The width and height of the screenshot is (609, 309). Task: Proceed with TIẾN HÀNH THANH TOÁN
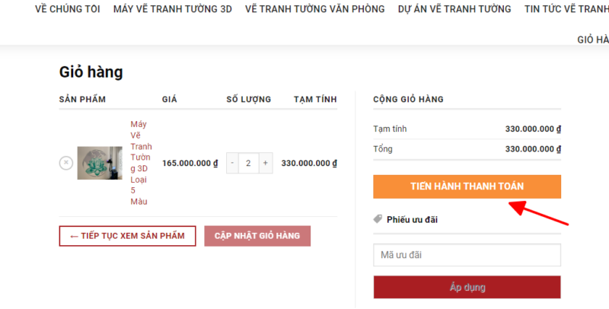467,186
